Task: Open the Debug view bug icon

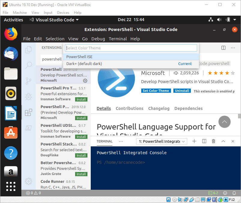Action: point(29,97)
